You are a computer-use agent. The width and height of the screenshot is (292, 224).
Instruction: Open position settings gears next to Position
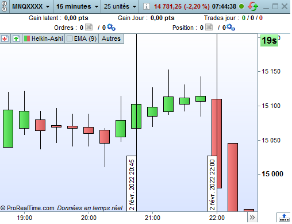(x=230, y=27)
